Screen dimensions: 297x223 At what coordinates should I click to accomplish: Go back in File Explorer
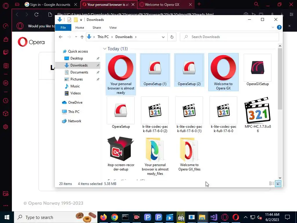(x=61, y=37)
